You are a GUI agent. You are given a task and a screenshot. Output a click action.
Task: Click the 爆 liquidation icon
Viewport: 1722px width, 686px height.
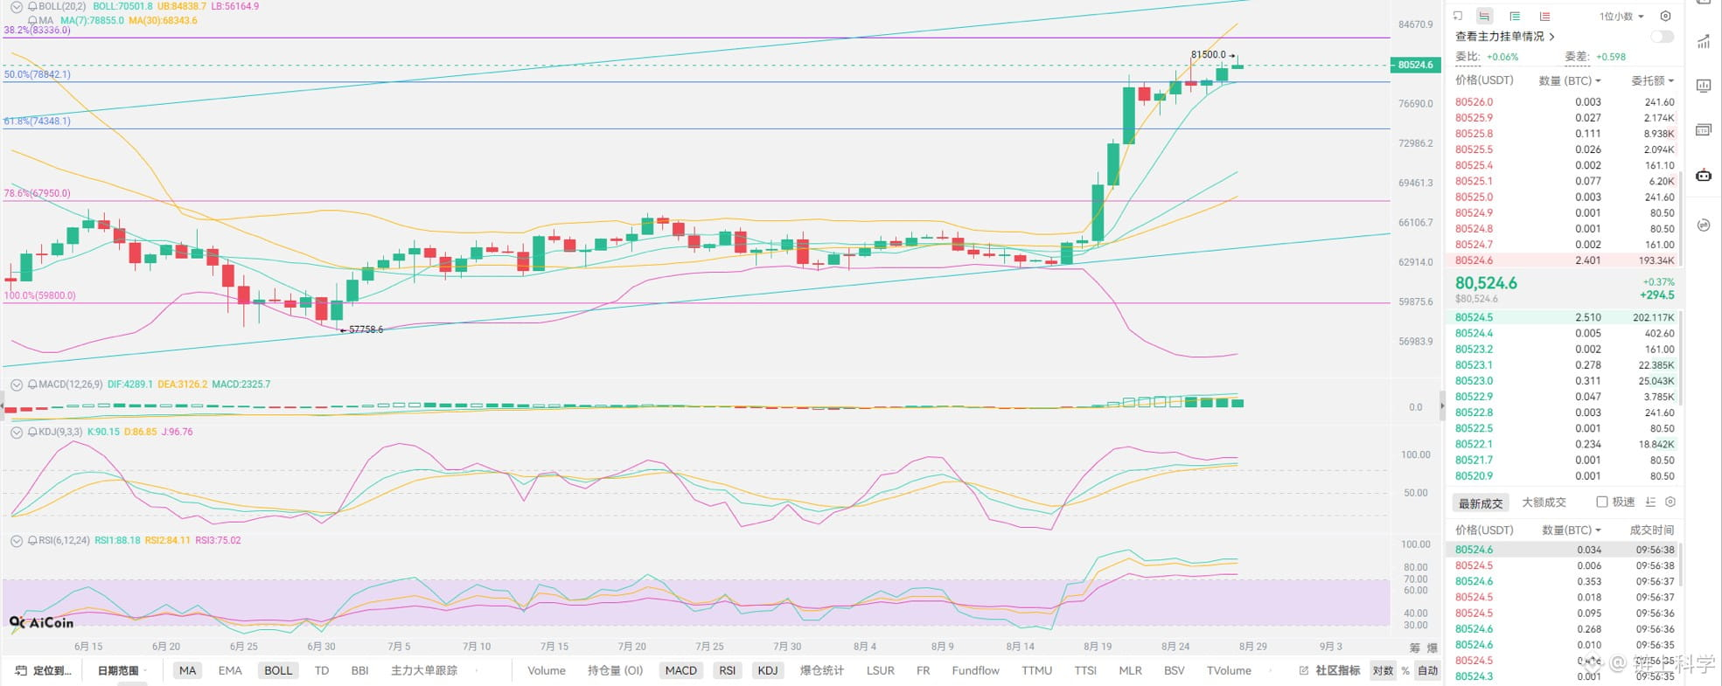click(1432, 648)
